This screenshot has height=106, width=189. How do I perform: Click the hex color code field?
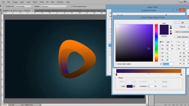168,64
